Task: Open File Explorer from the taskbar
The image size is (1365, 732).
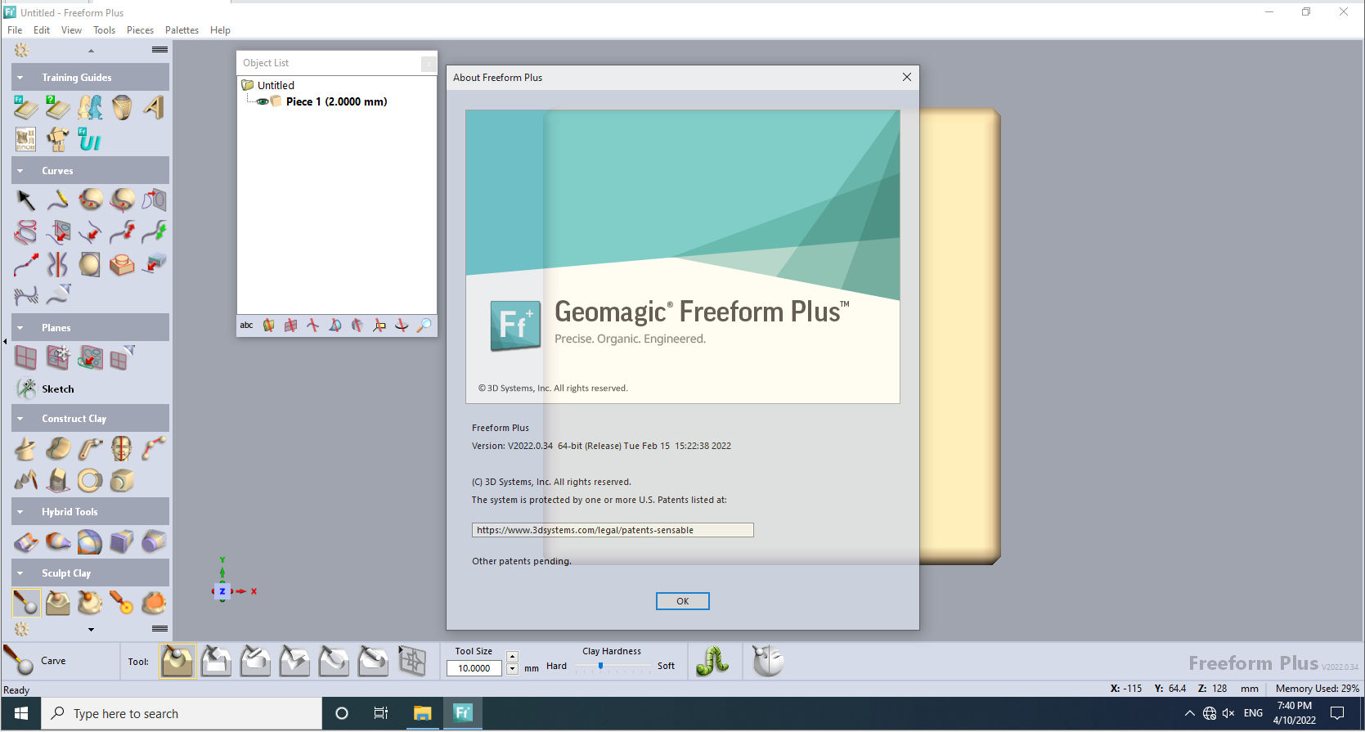Action: 422,713
